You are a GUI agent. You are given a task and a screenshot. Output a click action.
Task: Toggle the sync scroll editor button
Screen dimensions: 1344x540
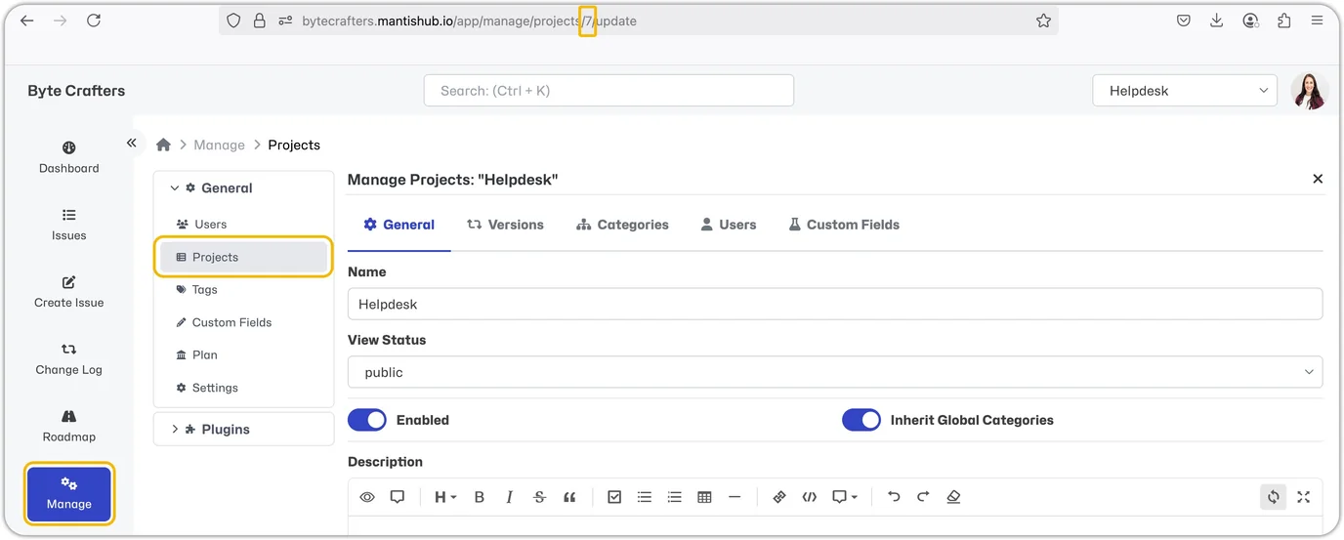point(1273,497)
